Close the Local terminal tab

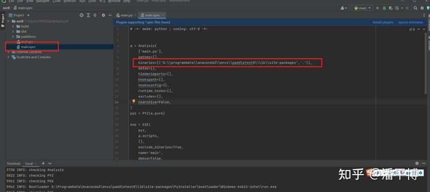click(x=36, y=164)
